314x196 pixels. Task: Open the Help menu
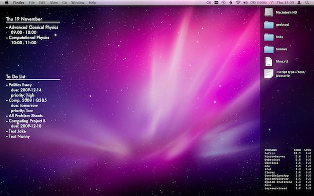pos(92,3)
